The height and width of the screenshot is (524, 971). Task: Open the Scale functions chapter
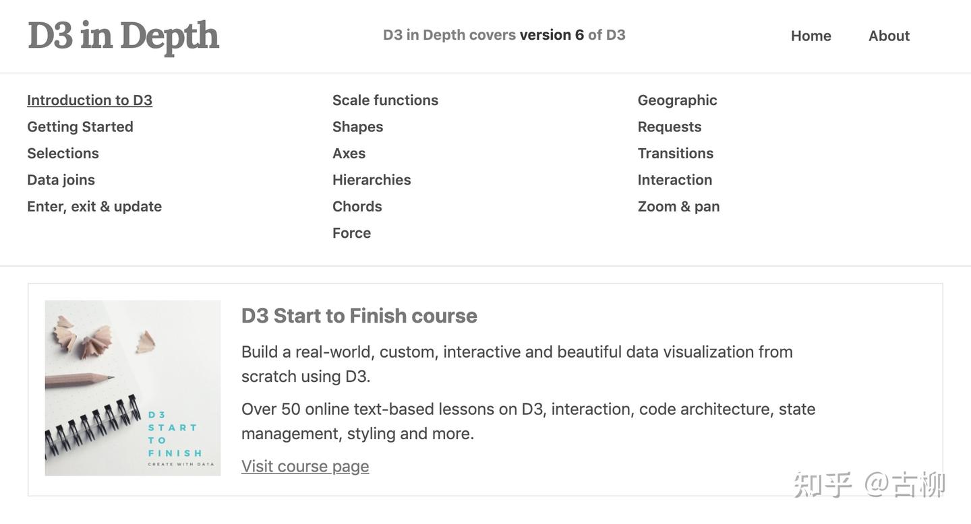(385, 100)
